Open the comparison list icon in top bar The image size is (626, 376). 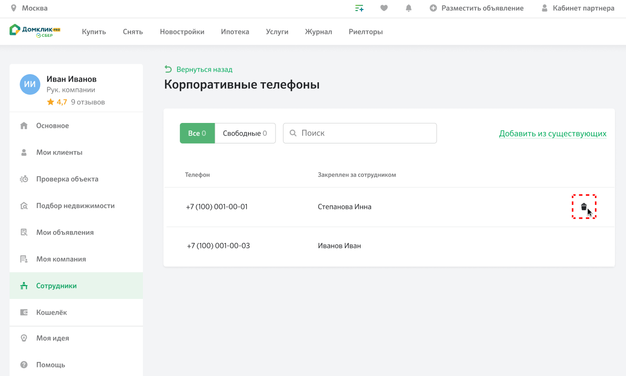point(359,8)
